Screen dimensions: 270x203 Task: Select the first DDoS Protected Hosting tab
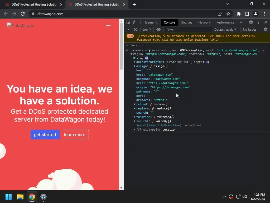pos(32,4)
